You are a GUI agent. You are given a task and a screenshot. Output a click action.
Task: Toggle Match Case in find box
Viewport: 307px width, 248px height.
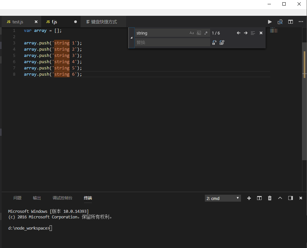[x=192, y=33]
